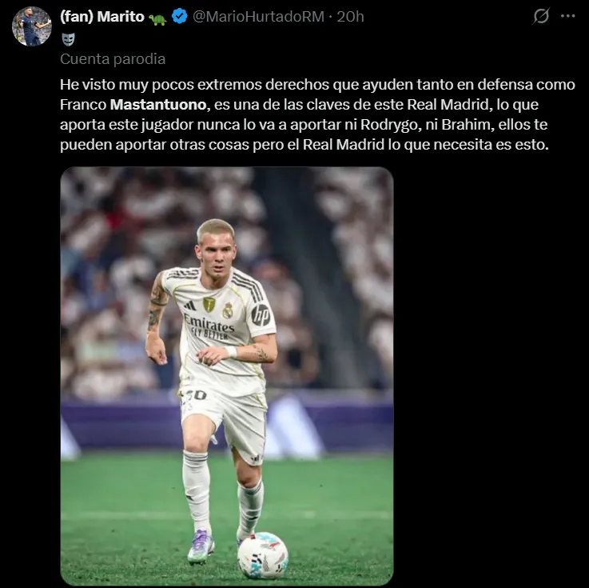Open the "(fan) Marito" display name
Viewport: 589px width, 588px height.
coord(102,17)
